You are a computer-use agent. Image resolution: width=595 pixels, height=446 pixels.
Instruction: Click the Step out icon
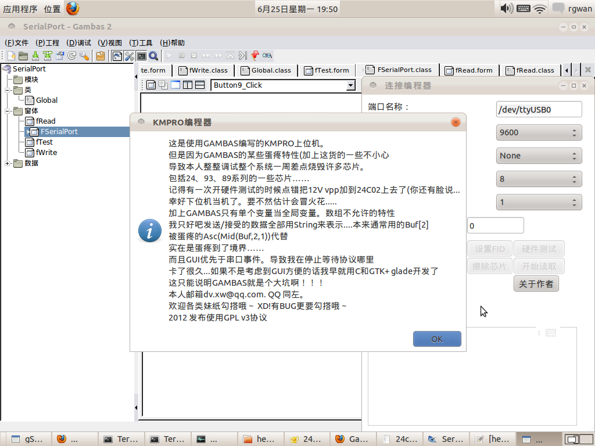click(230, 56)
